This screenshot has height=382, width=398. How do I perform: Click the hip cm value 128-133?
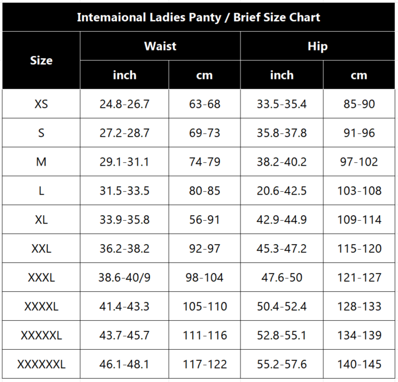(x=359, y=306)
